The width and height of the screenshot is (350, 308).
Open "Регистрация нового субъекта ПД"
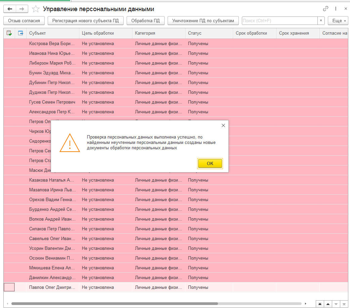tap(86, 21)
